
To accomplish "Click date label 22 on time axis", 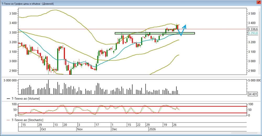I will [x=139, y=125].
